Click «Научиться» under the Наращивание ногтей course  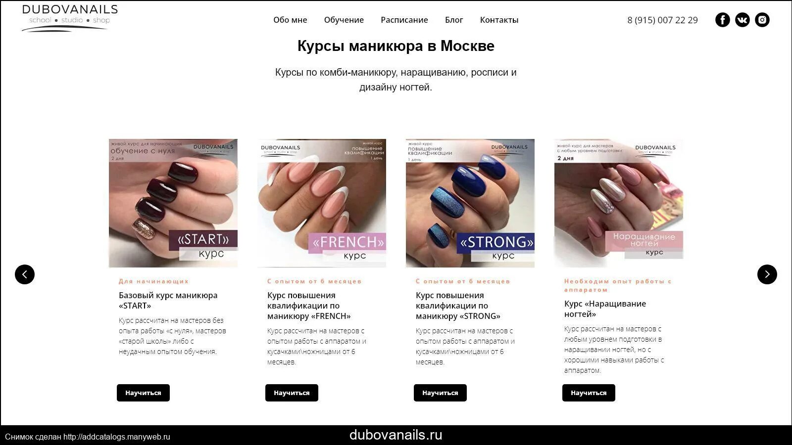click(x=589, y=393)
